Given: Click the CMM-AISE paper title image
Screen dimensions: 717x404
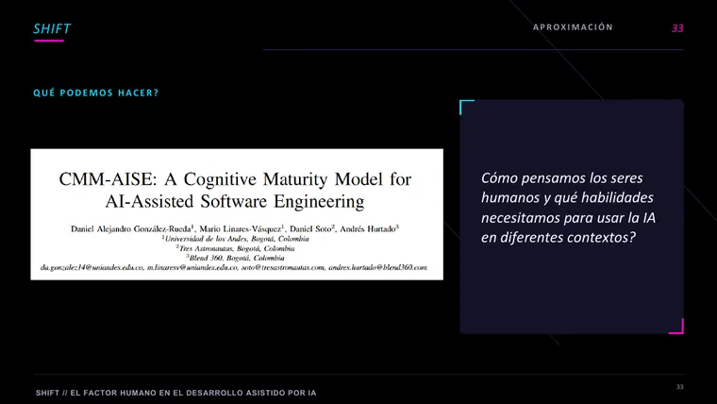Looking at the screenshot, I should (237, 214).
